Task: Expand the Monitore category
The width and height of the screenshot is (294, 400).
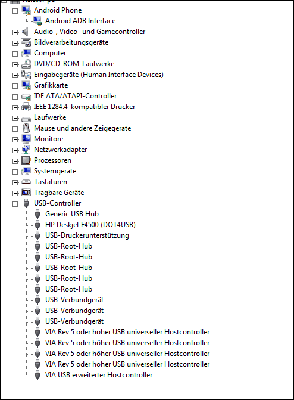Action: click(x=15, y=139)
